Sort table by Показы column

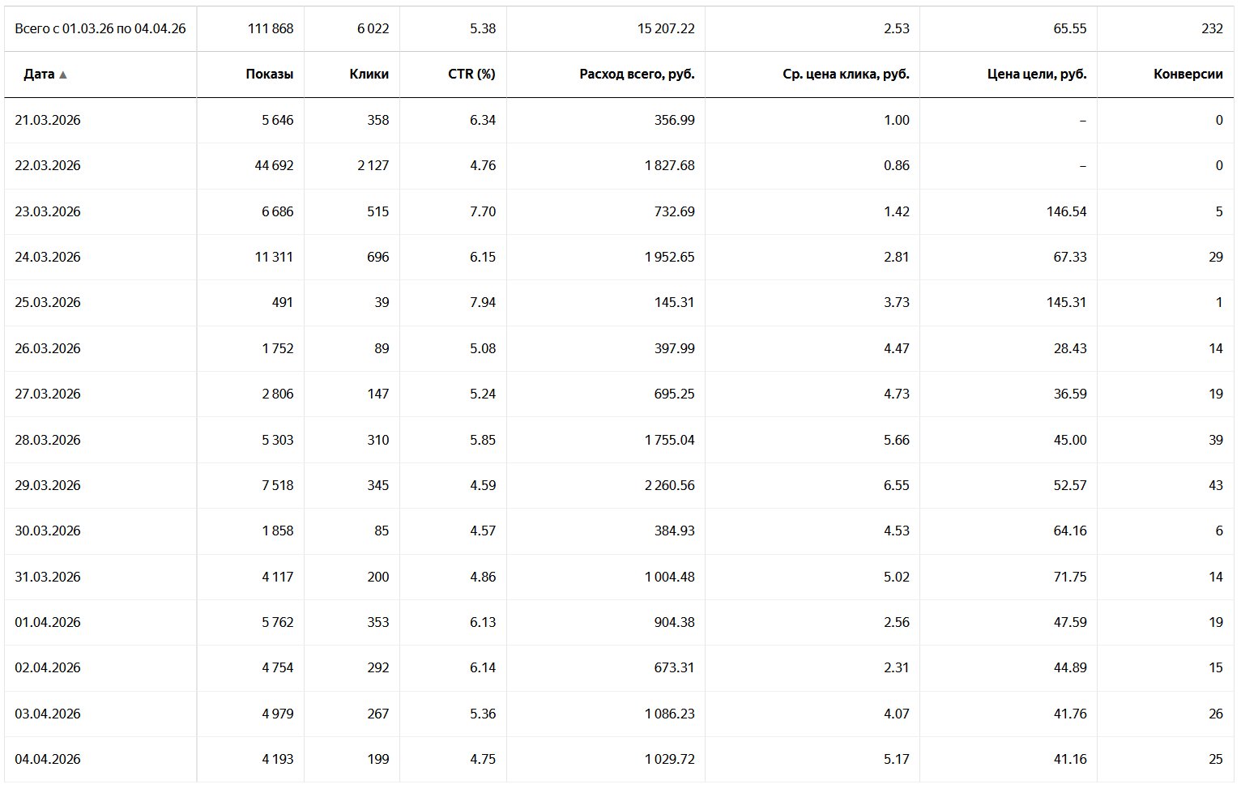pyautogui.click(x=269, y=75)
